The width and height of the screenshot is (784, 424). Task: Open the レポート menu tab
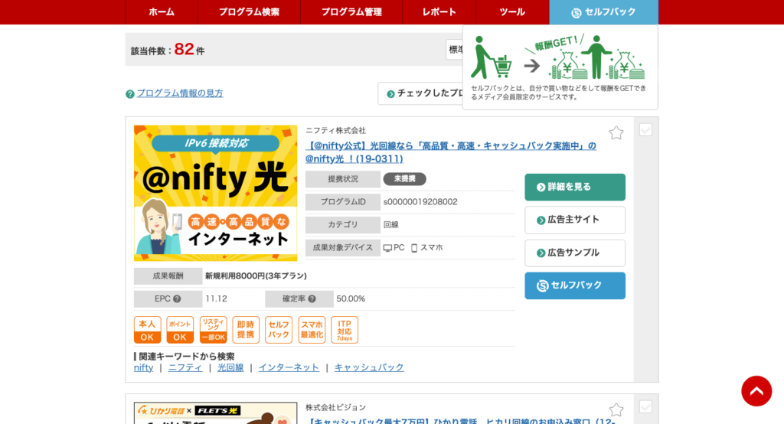[439, 12]
